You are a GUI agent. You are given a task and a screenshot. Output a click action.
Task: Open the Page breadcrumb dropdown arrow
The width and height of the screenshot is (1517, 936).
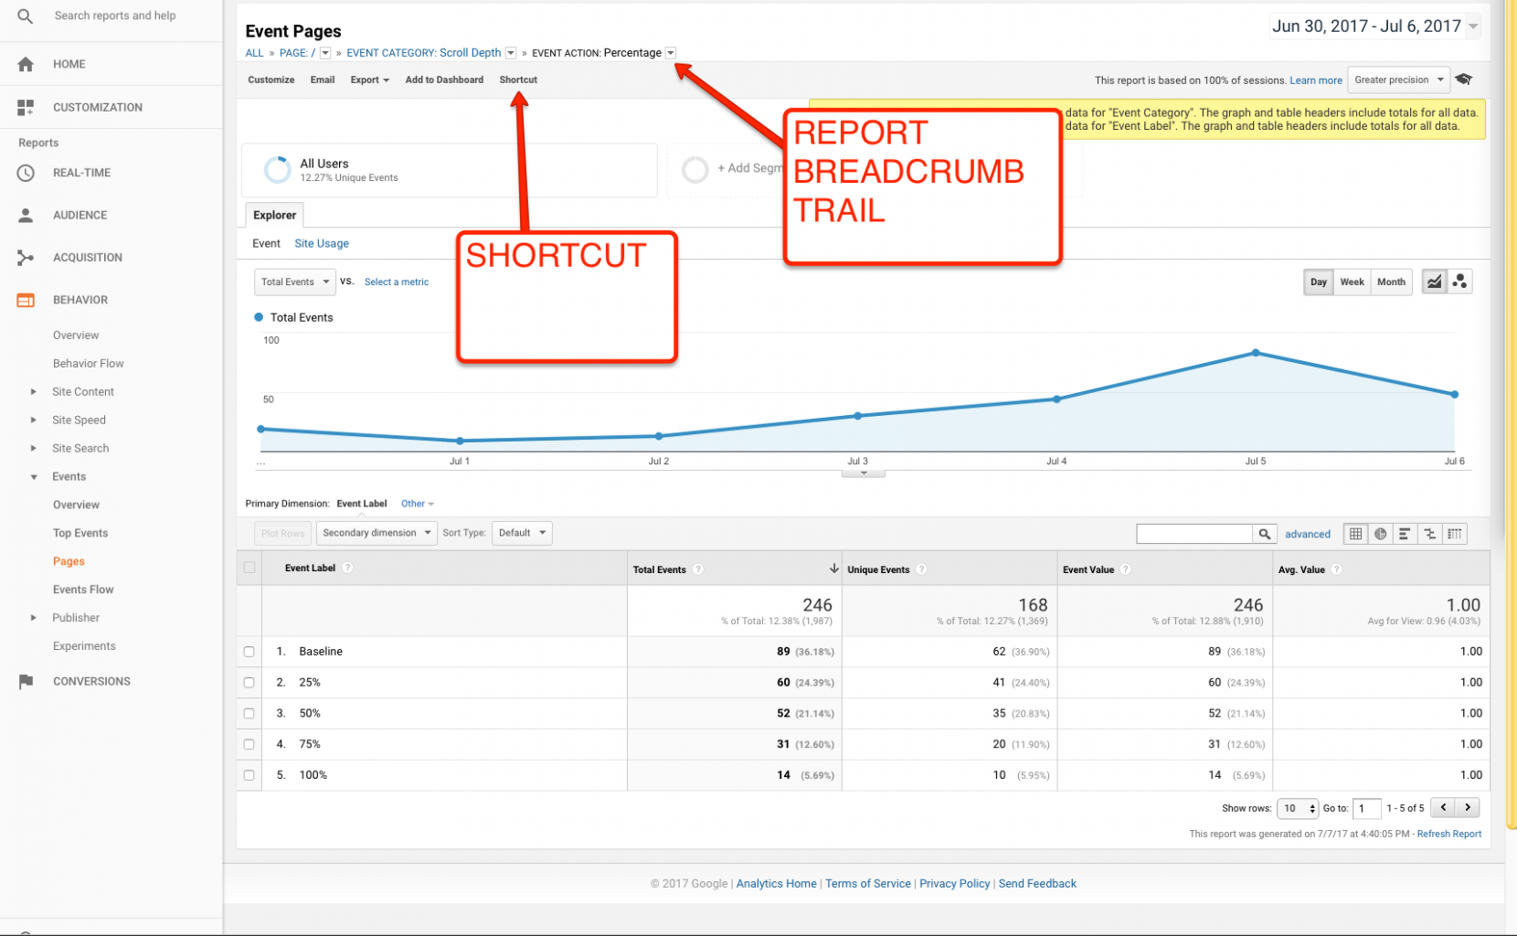(x=325, y=53)
